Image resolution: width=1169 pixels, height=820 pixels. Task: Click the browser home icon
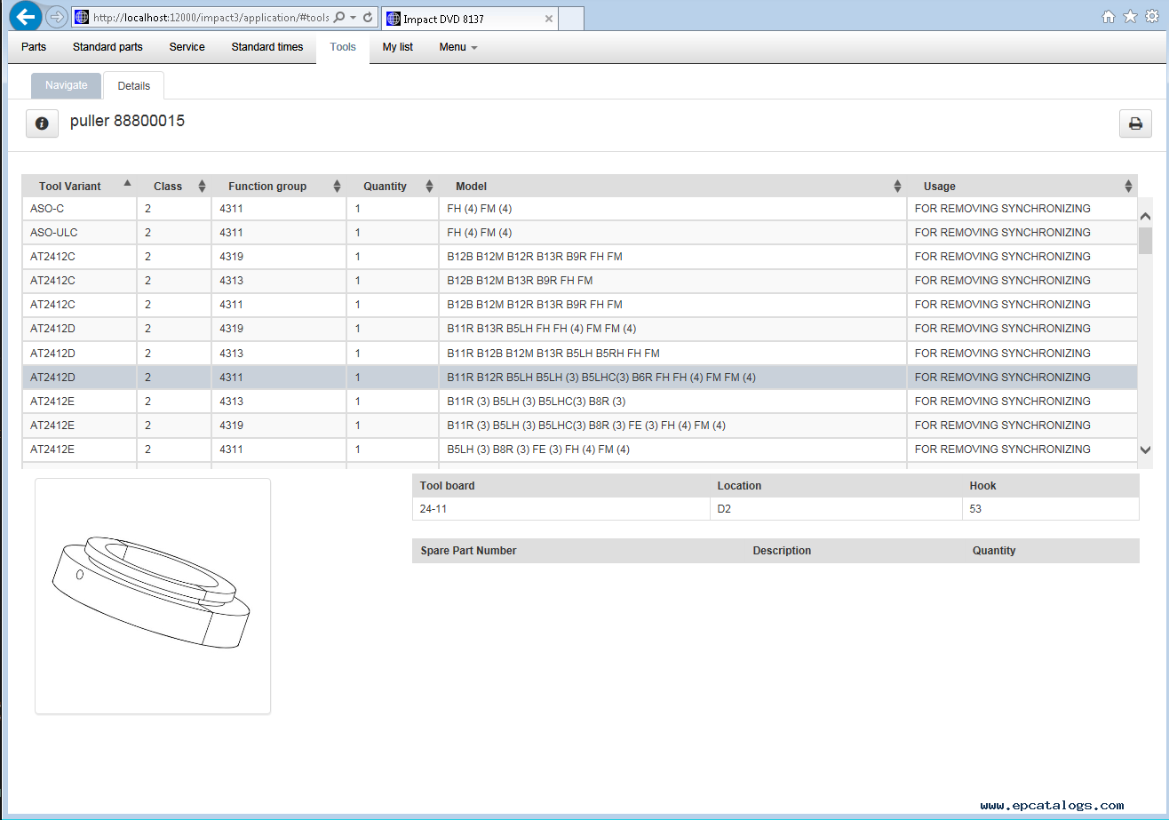(x=1109, y=17)
